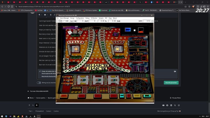Click the 'Reactie plaatsen' button
This screenshot has width=210, height=118.
click(x=171, y=83)
